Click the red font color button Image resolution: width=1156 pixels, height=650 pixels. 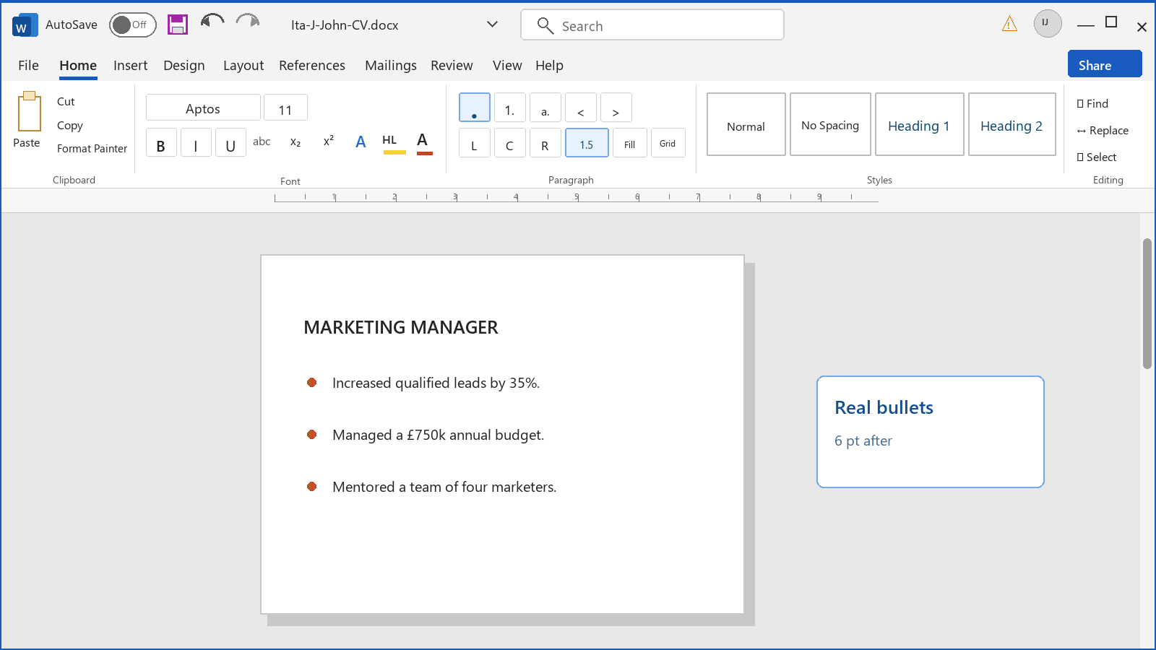tap(424, 143)
